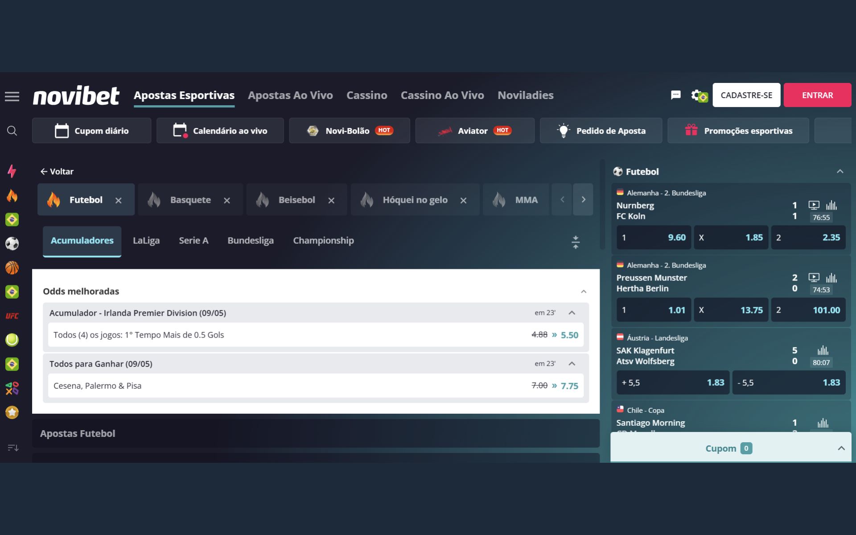Collapse the Acumulador - Irlanda Premier Division card
856x535 pixels.
coord(571,313)
